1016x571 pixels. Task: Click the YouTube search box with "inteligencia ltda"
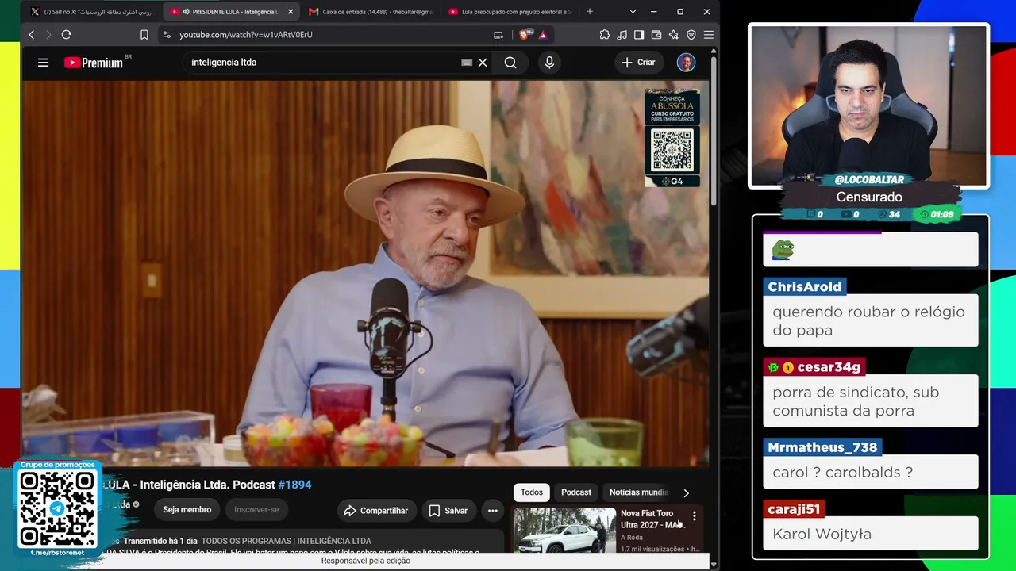321,63
